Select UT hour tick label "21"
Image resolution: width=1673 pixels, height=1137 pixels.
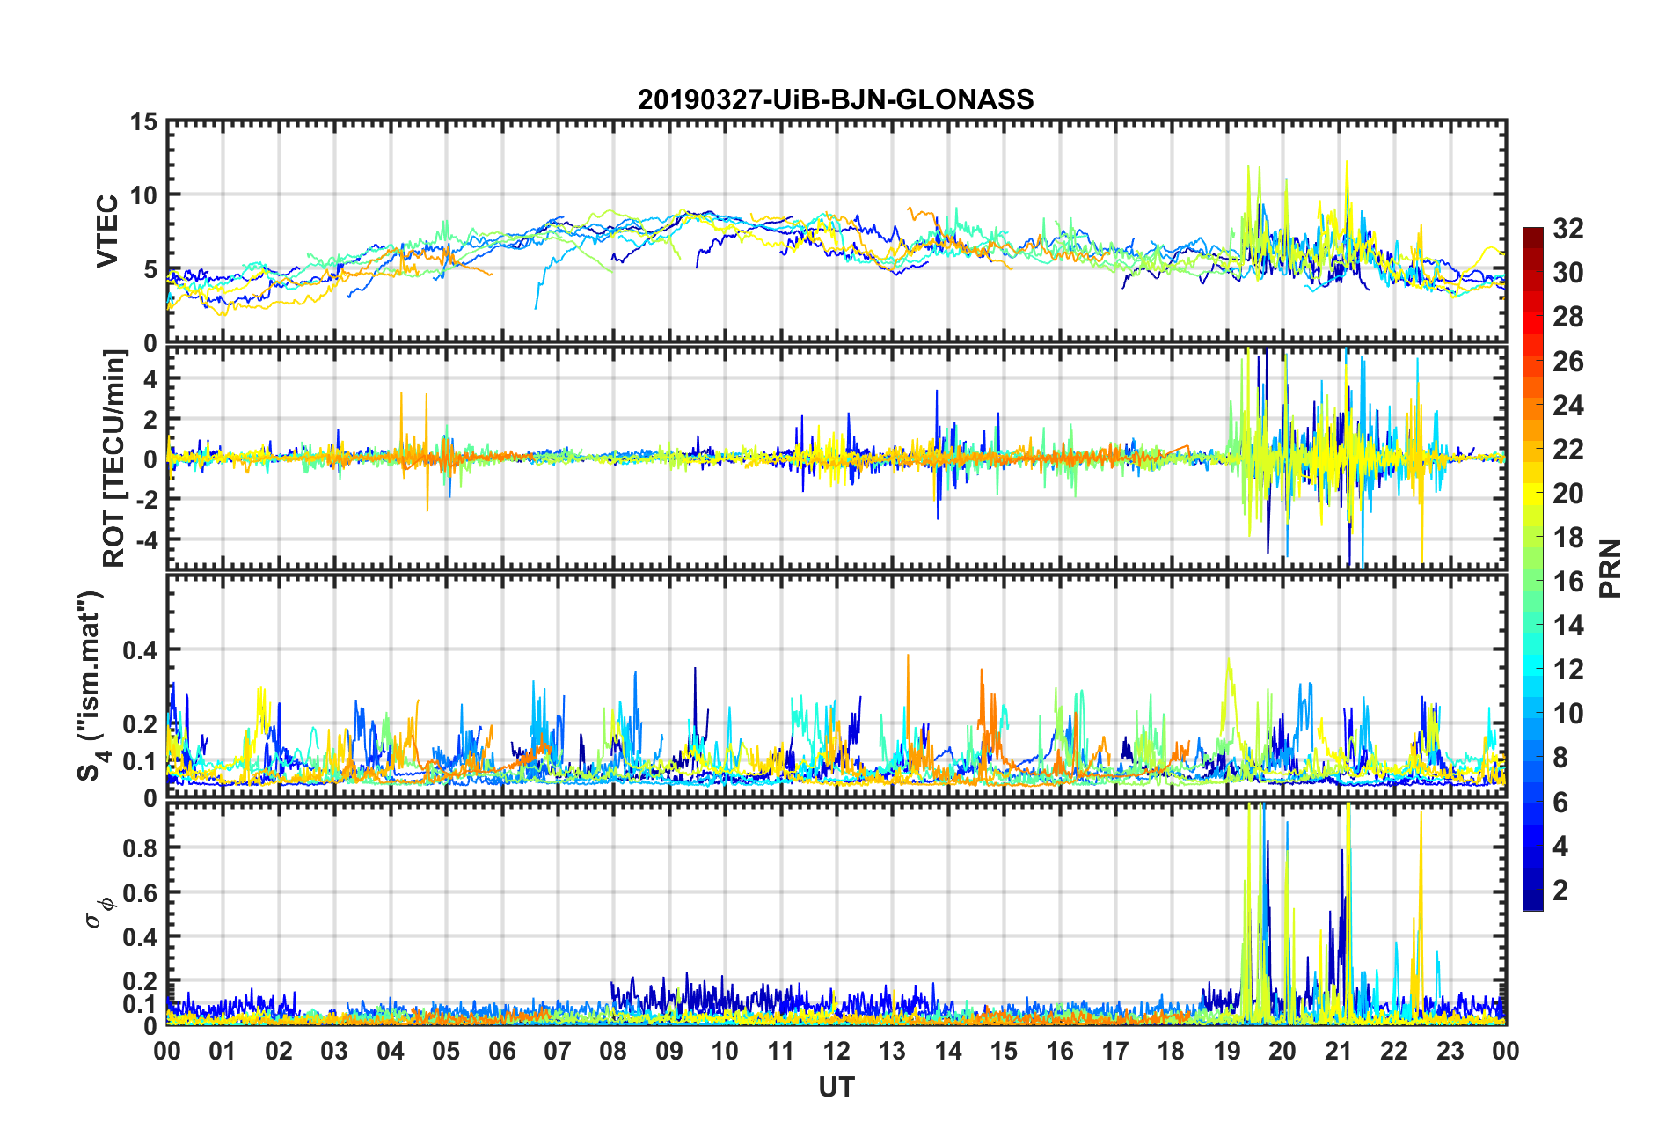(1339, 1051)
